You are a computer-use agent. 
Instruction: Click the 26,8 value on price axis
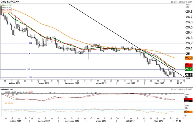pyautogui.click(x=188, y=11)
